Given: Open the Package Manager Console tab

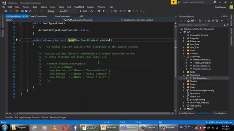Looking at the screenshot, I should coord(27,117).
